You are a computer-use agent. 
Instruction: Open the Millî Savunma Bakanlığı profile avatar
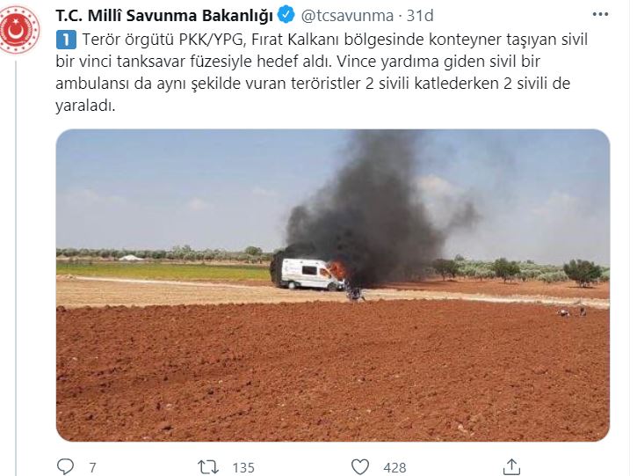20,30
